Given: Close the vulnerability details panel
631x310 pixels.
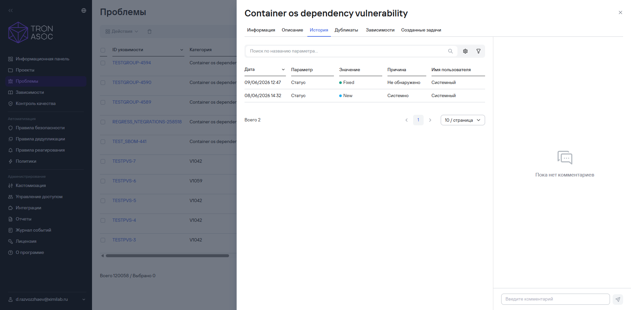Looking at the screenshot, I should 620,12.
